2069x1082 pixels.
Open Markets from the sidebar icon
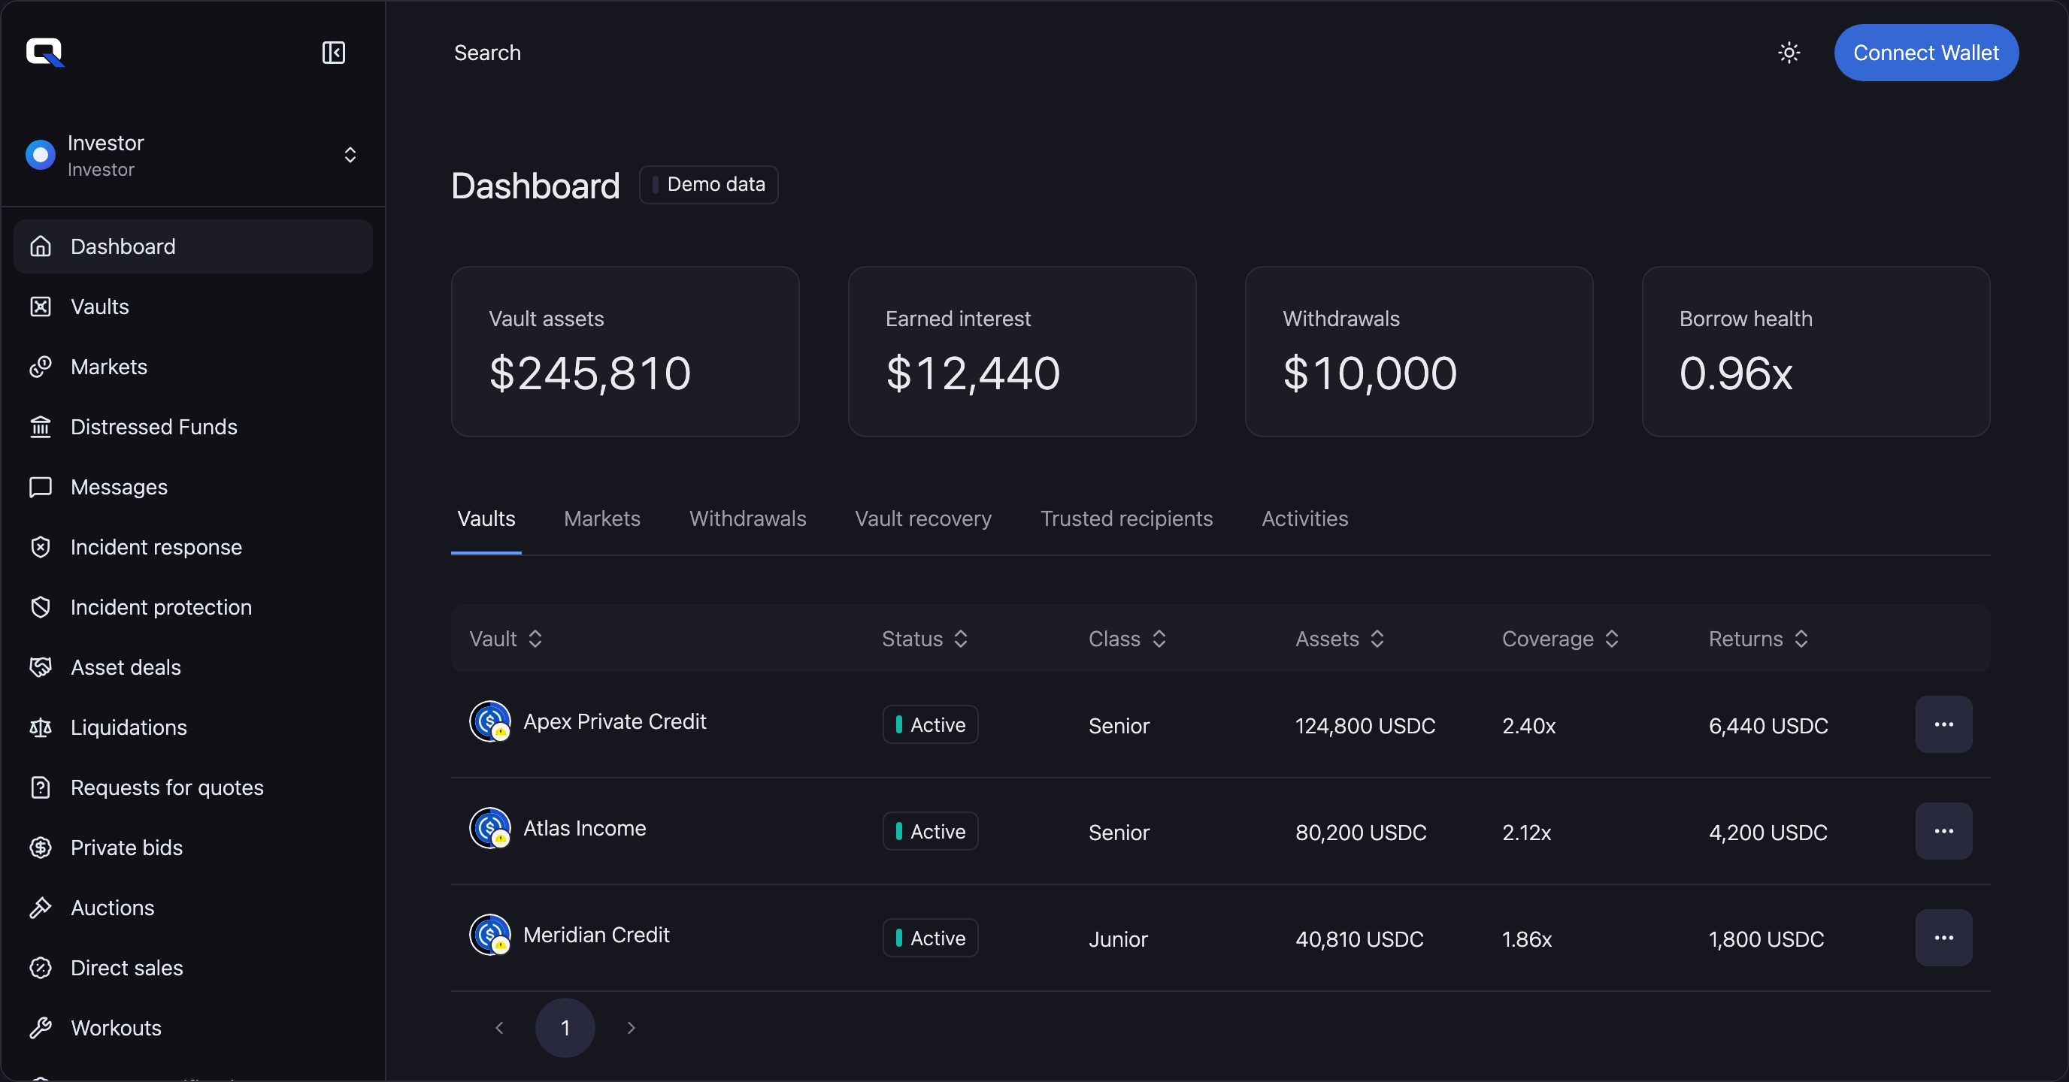pos(40,367)
